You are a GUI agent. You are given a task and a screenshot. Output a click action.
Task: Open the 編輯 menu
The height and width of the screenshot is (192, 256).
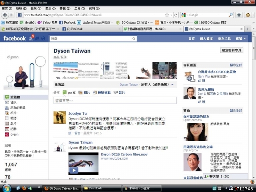tap(21, 8)
